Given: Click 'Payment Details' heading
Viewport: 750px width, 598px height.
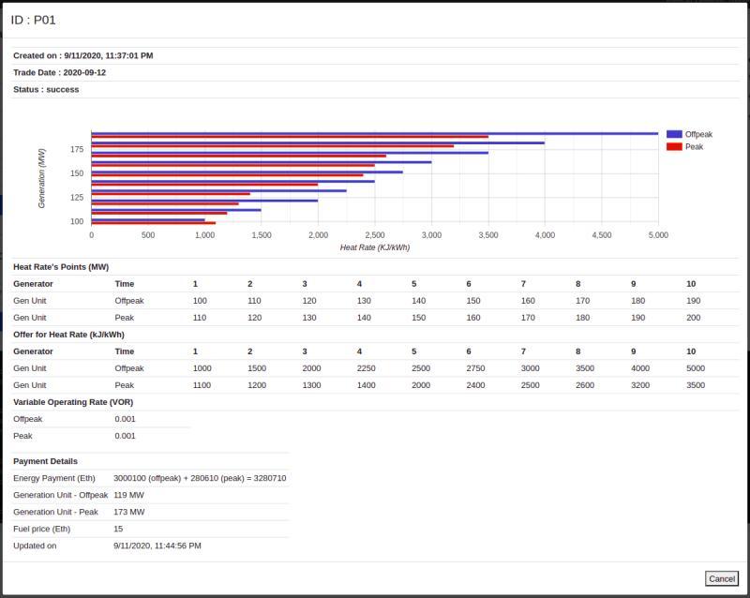Looking at the screenshot, I should click(x=45, y=461).
